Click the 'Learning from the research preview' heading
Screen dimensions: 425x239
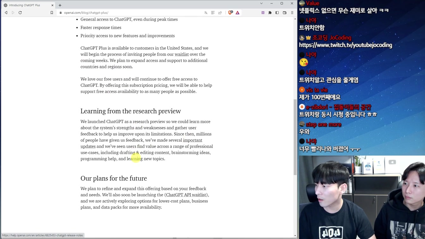click(x=131, y=111)
